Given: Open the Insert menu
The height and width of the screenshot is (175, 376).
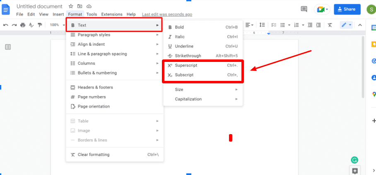Looking at the screenshot, I should [58, 14].
